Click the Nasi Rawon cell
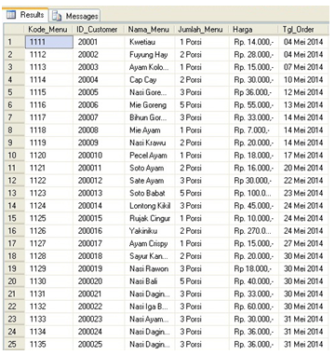Viewport: 335px width, 355px height. point(150,269)
